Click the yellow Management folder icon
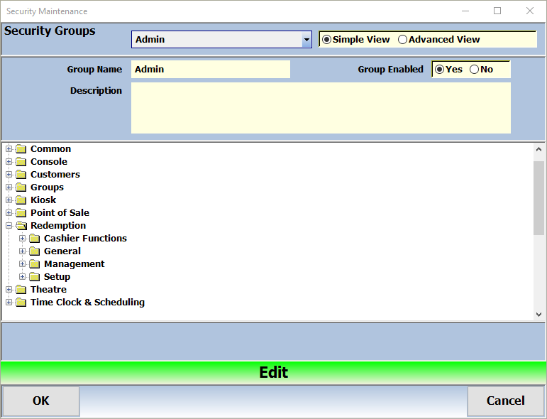547x419 pixels. [x=34, y=264]
